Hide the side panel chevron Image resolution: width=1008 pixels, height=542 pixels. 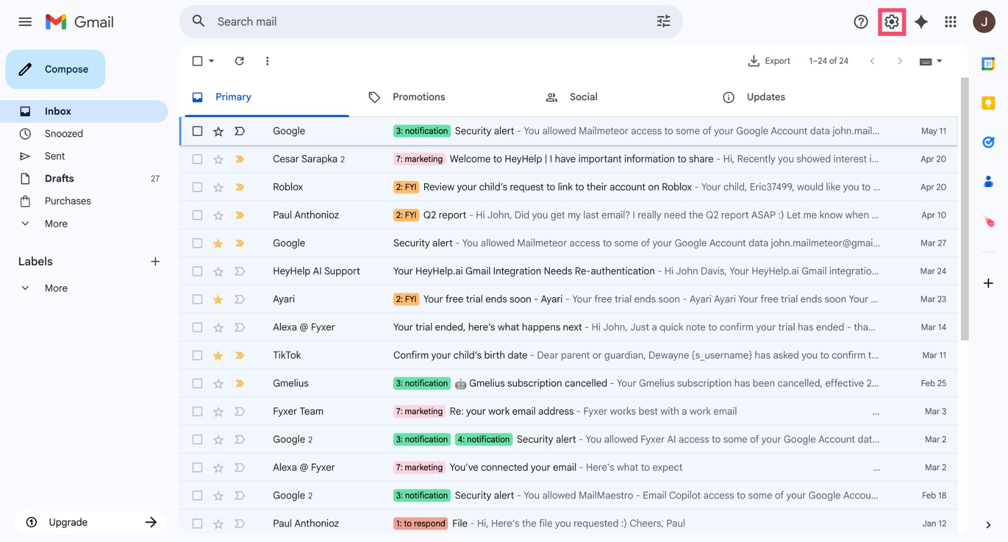click(988, 525)
